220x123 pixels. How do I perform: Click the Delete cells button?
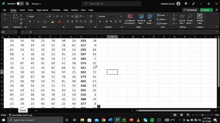(161, 19)
